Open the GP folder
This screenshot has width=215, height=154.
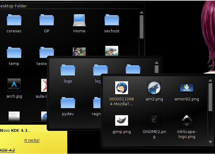click(x=47, y=20)
